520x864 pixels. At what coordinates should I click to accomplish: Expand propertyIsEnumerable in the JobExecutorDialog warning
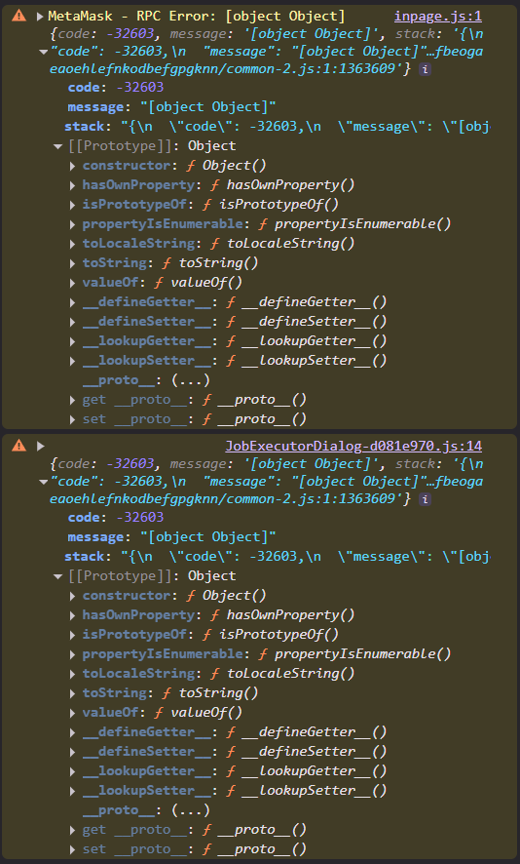(73, 654)
